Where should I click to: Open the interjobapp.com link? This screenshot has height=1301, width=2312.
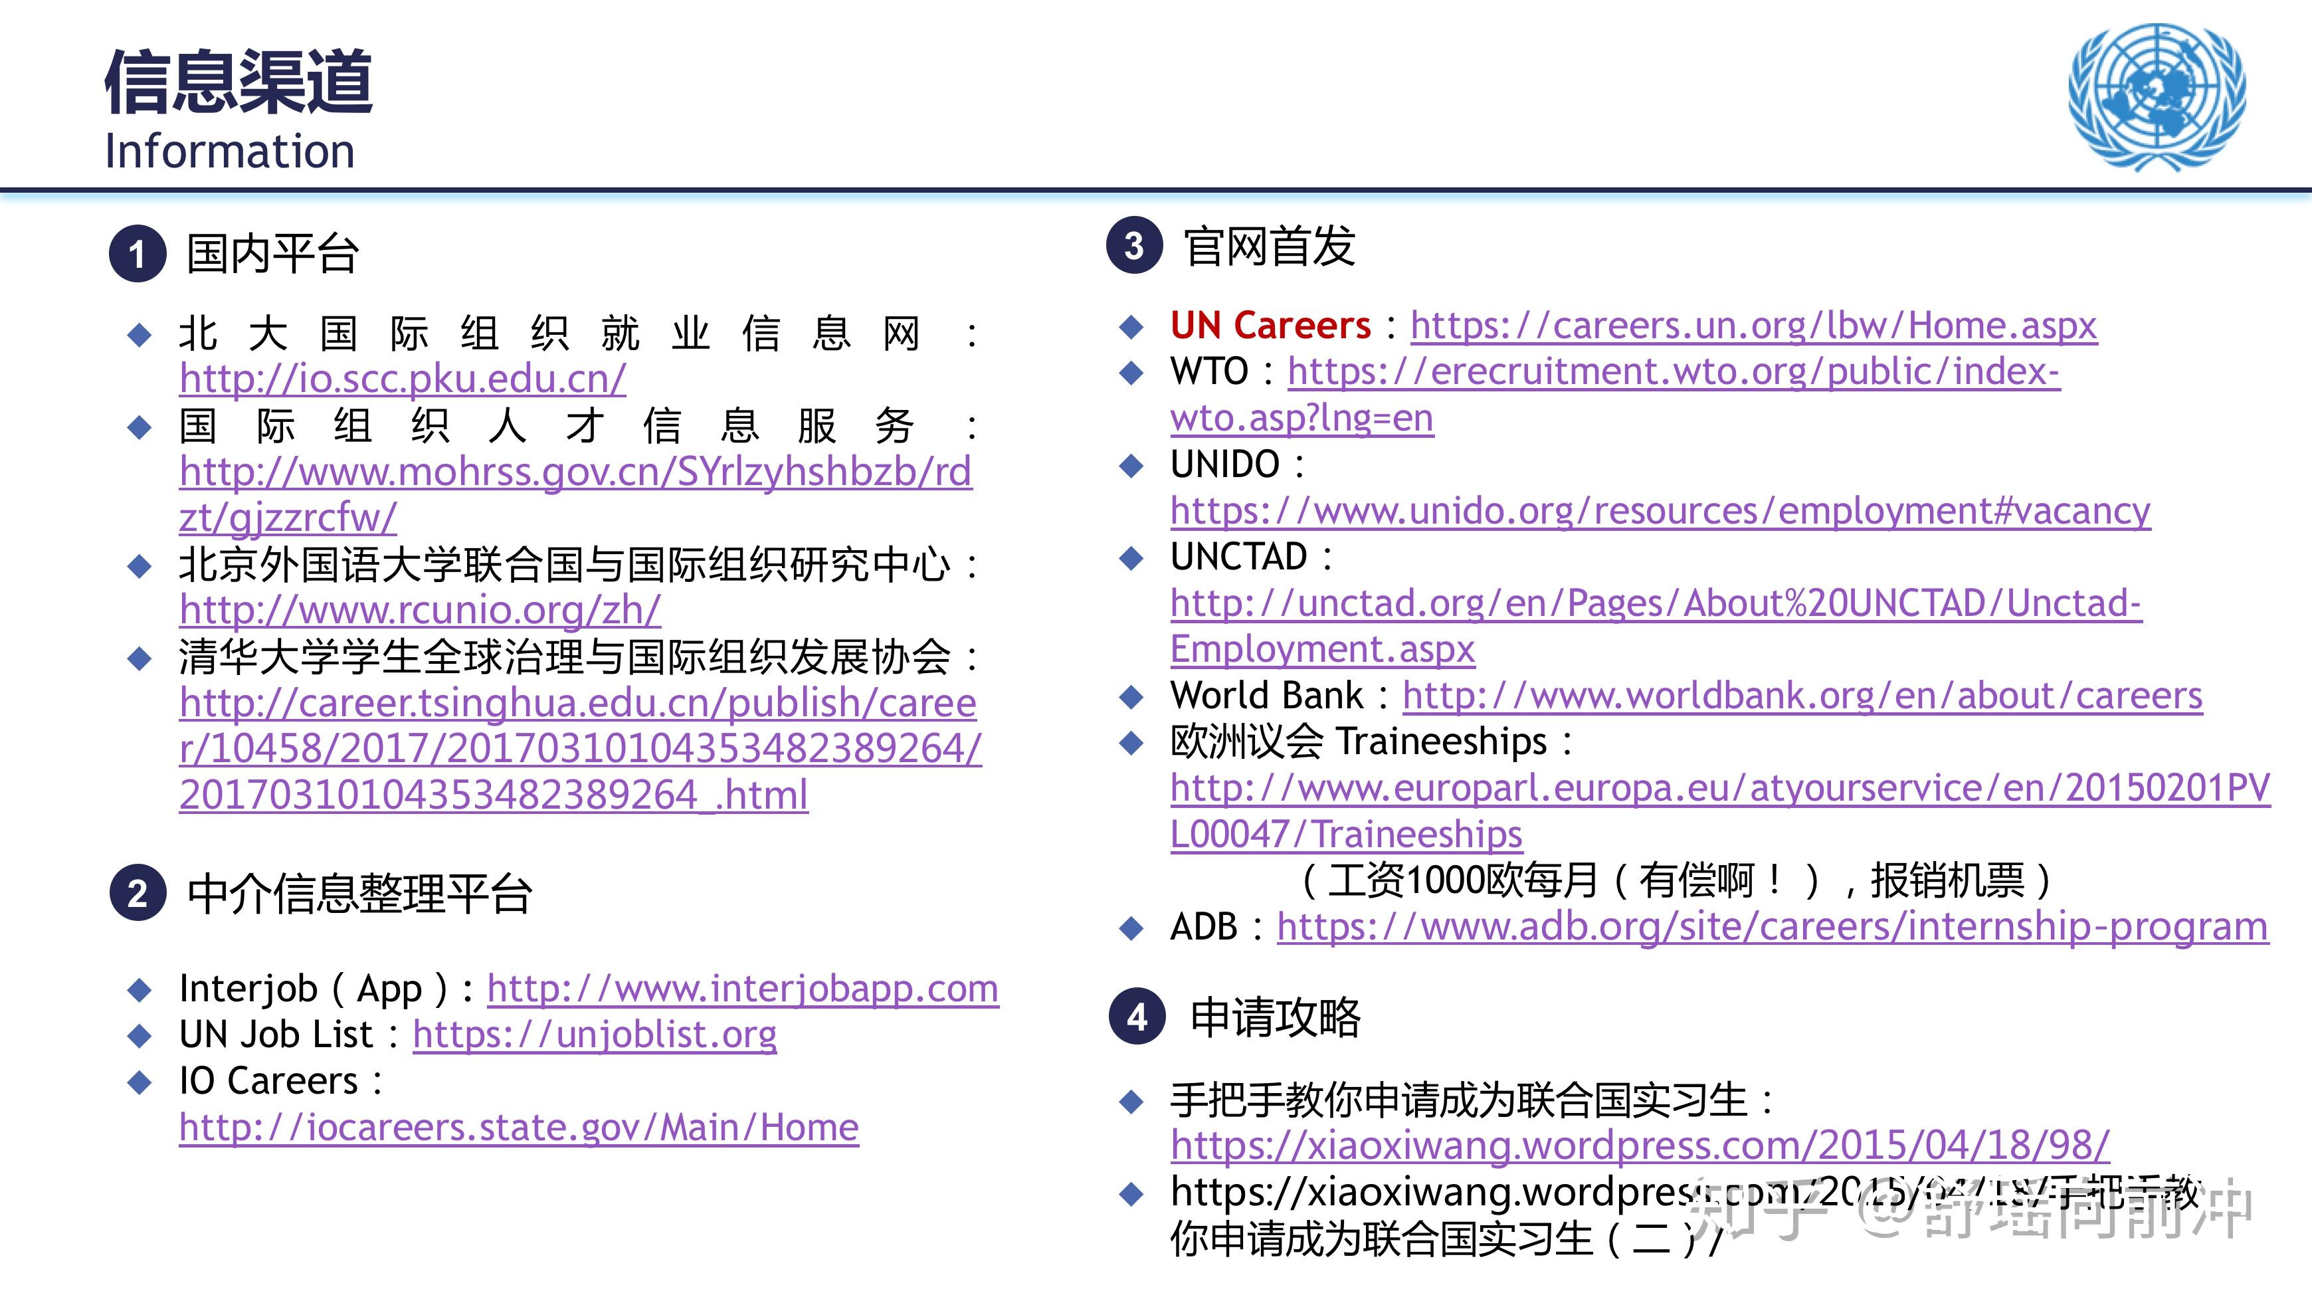tap(742, 989)
